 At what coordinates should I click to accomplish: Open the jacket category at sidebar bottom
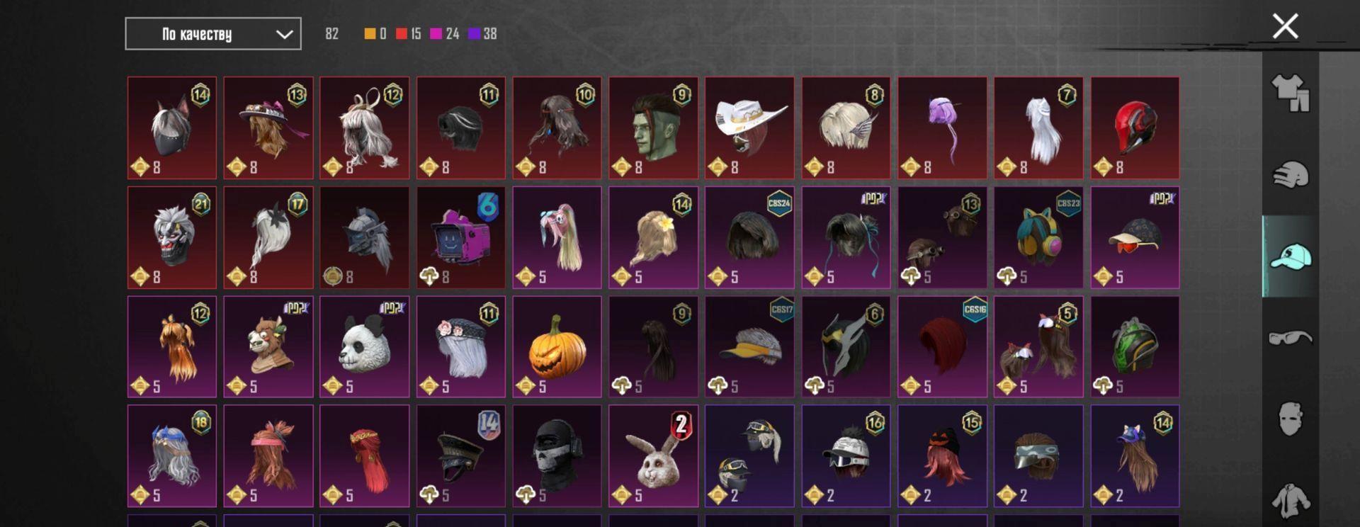(x=1291, y=500)
